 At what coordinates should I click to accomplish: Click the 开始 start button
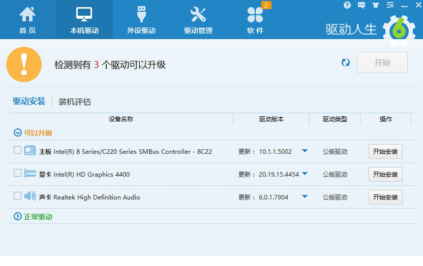382,62
